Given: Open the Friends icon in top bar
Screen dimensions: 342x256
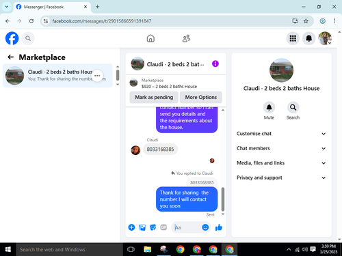Looking at the screenshot, I should click(x=186, y=38).
